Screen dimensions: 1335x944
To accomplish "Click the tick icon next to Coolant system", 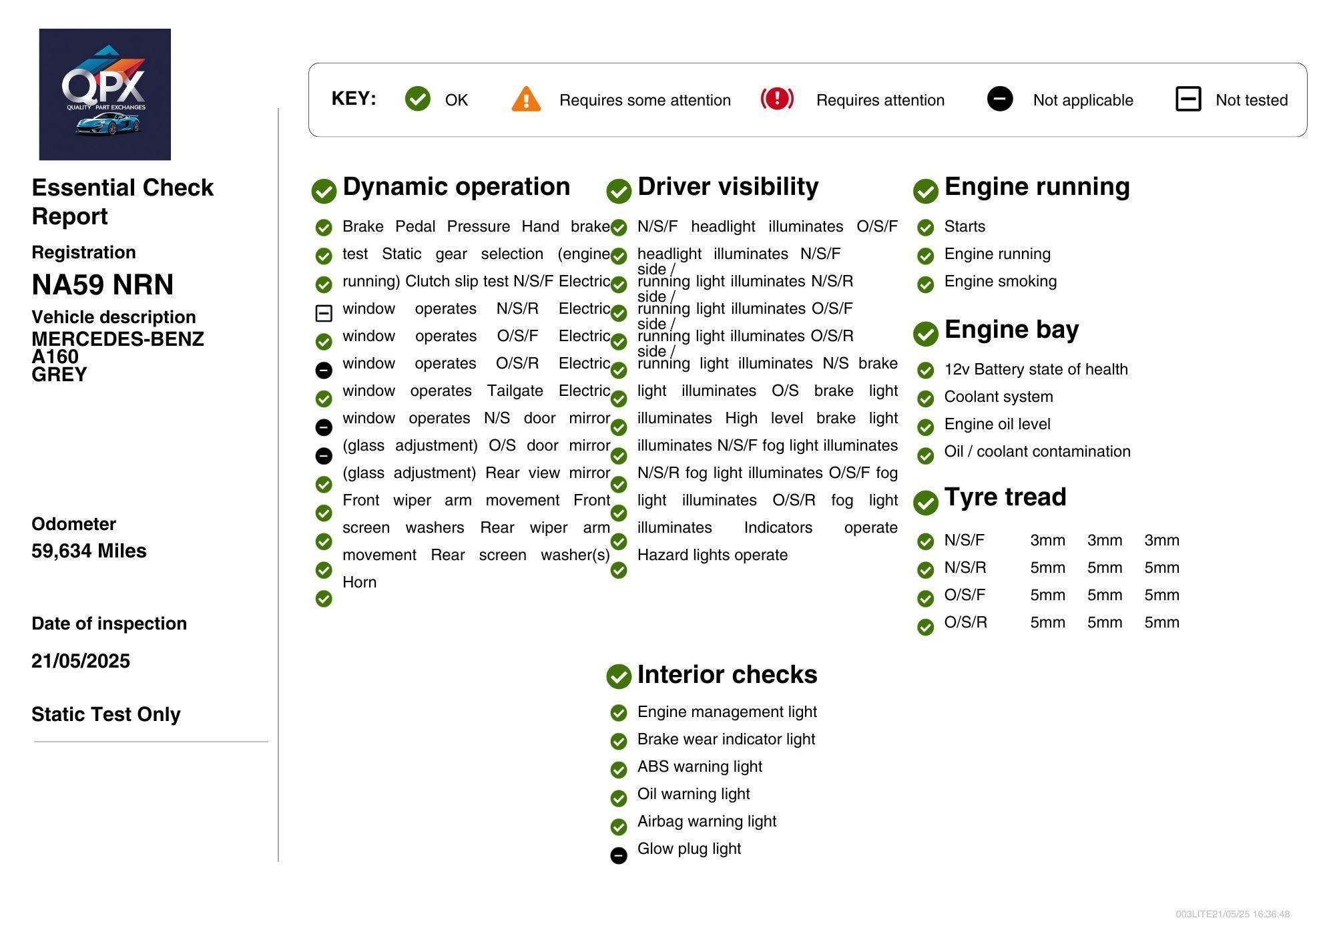I will pyautogui.click(x=926, y=399).
